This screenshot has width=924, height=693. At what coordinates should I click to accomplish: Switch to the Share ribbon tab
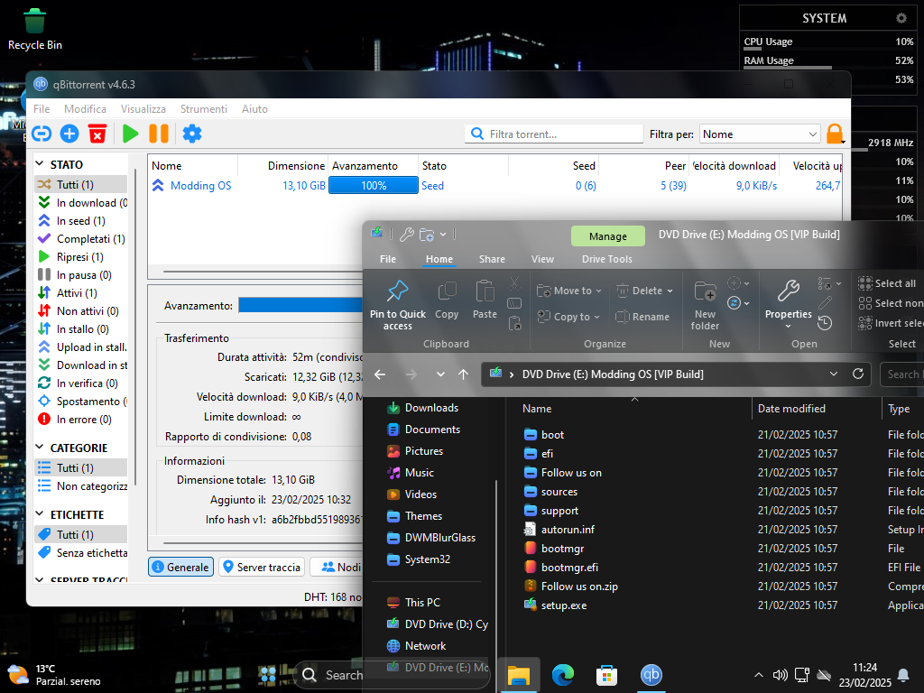click(x=492, y=259)
